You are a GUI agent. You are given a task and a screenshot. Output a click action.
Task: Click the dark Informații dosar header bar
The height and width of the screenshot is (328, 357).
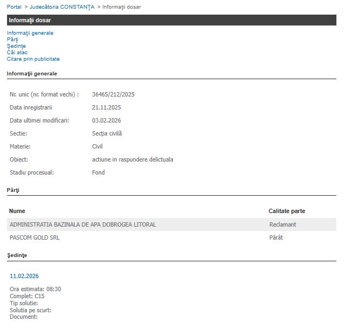[171, 20]
